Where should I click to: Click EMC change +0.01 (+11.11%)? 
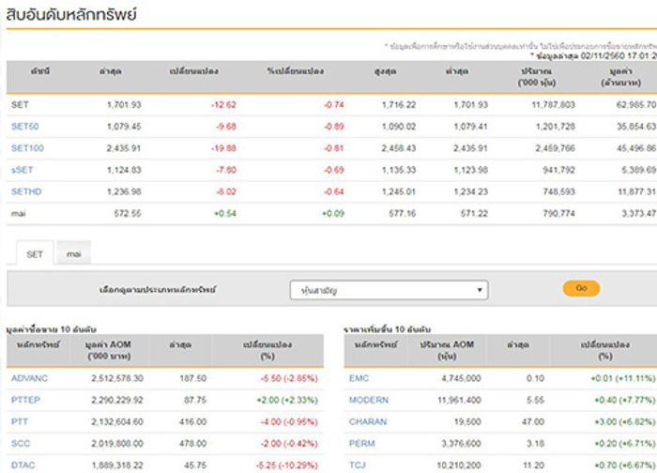pos(622,378)
